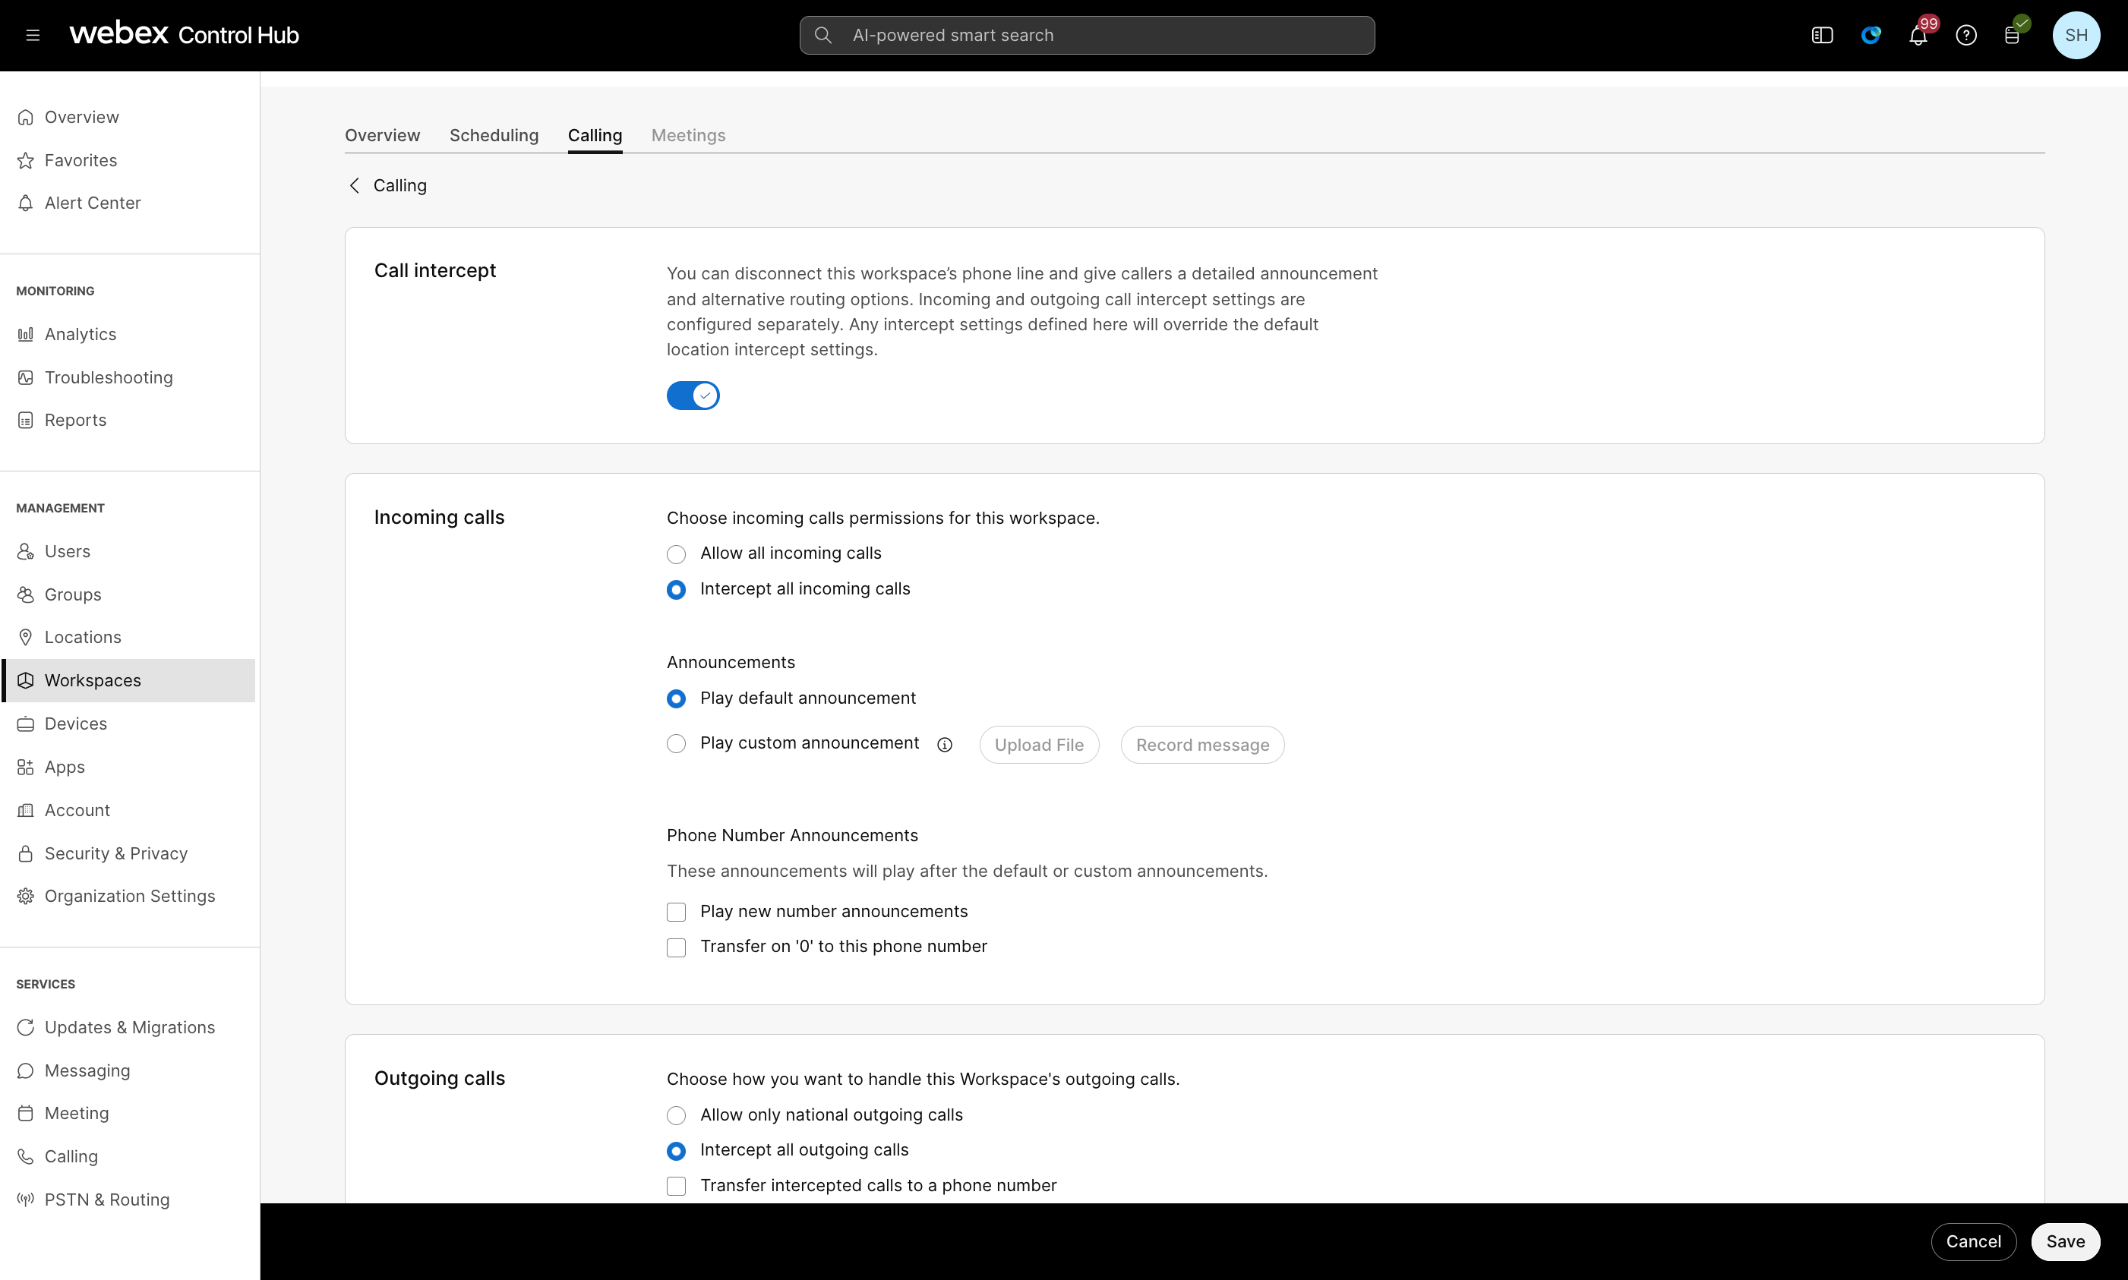This screenshot has height=1280, width=2128.
Task: Open the hamburger menu at top left
Action: click(x=33, y=34)
